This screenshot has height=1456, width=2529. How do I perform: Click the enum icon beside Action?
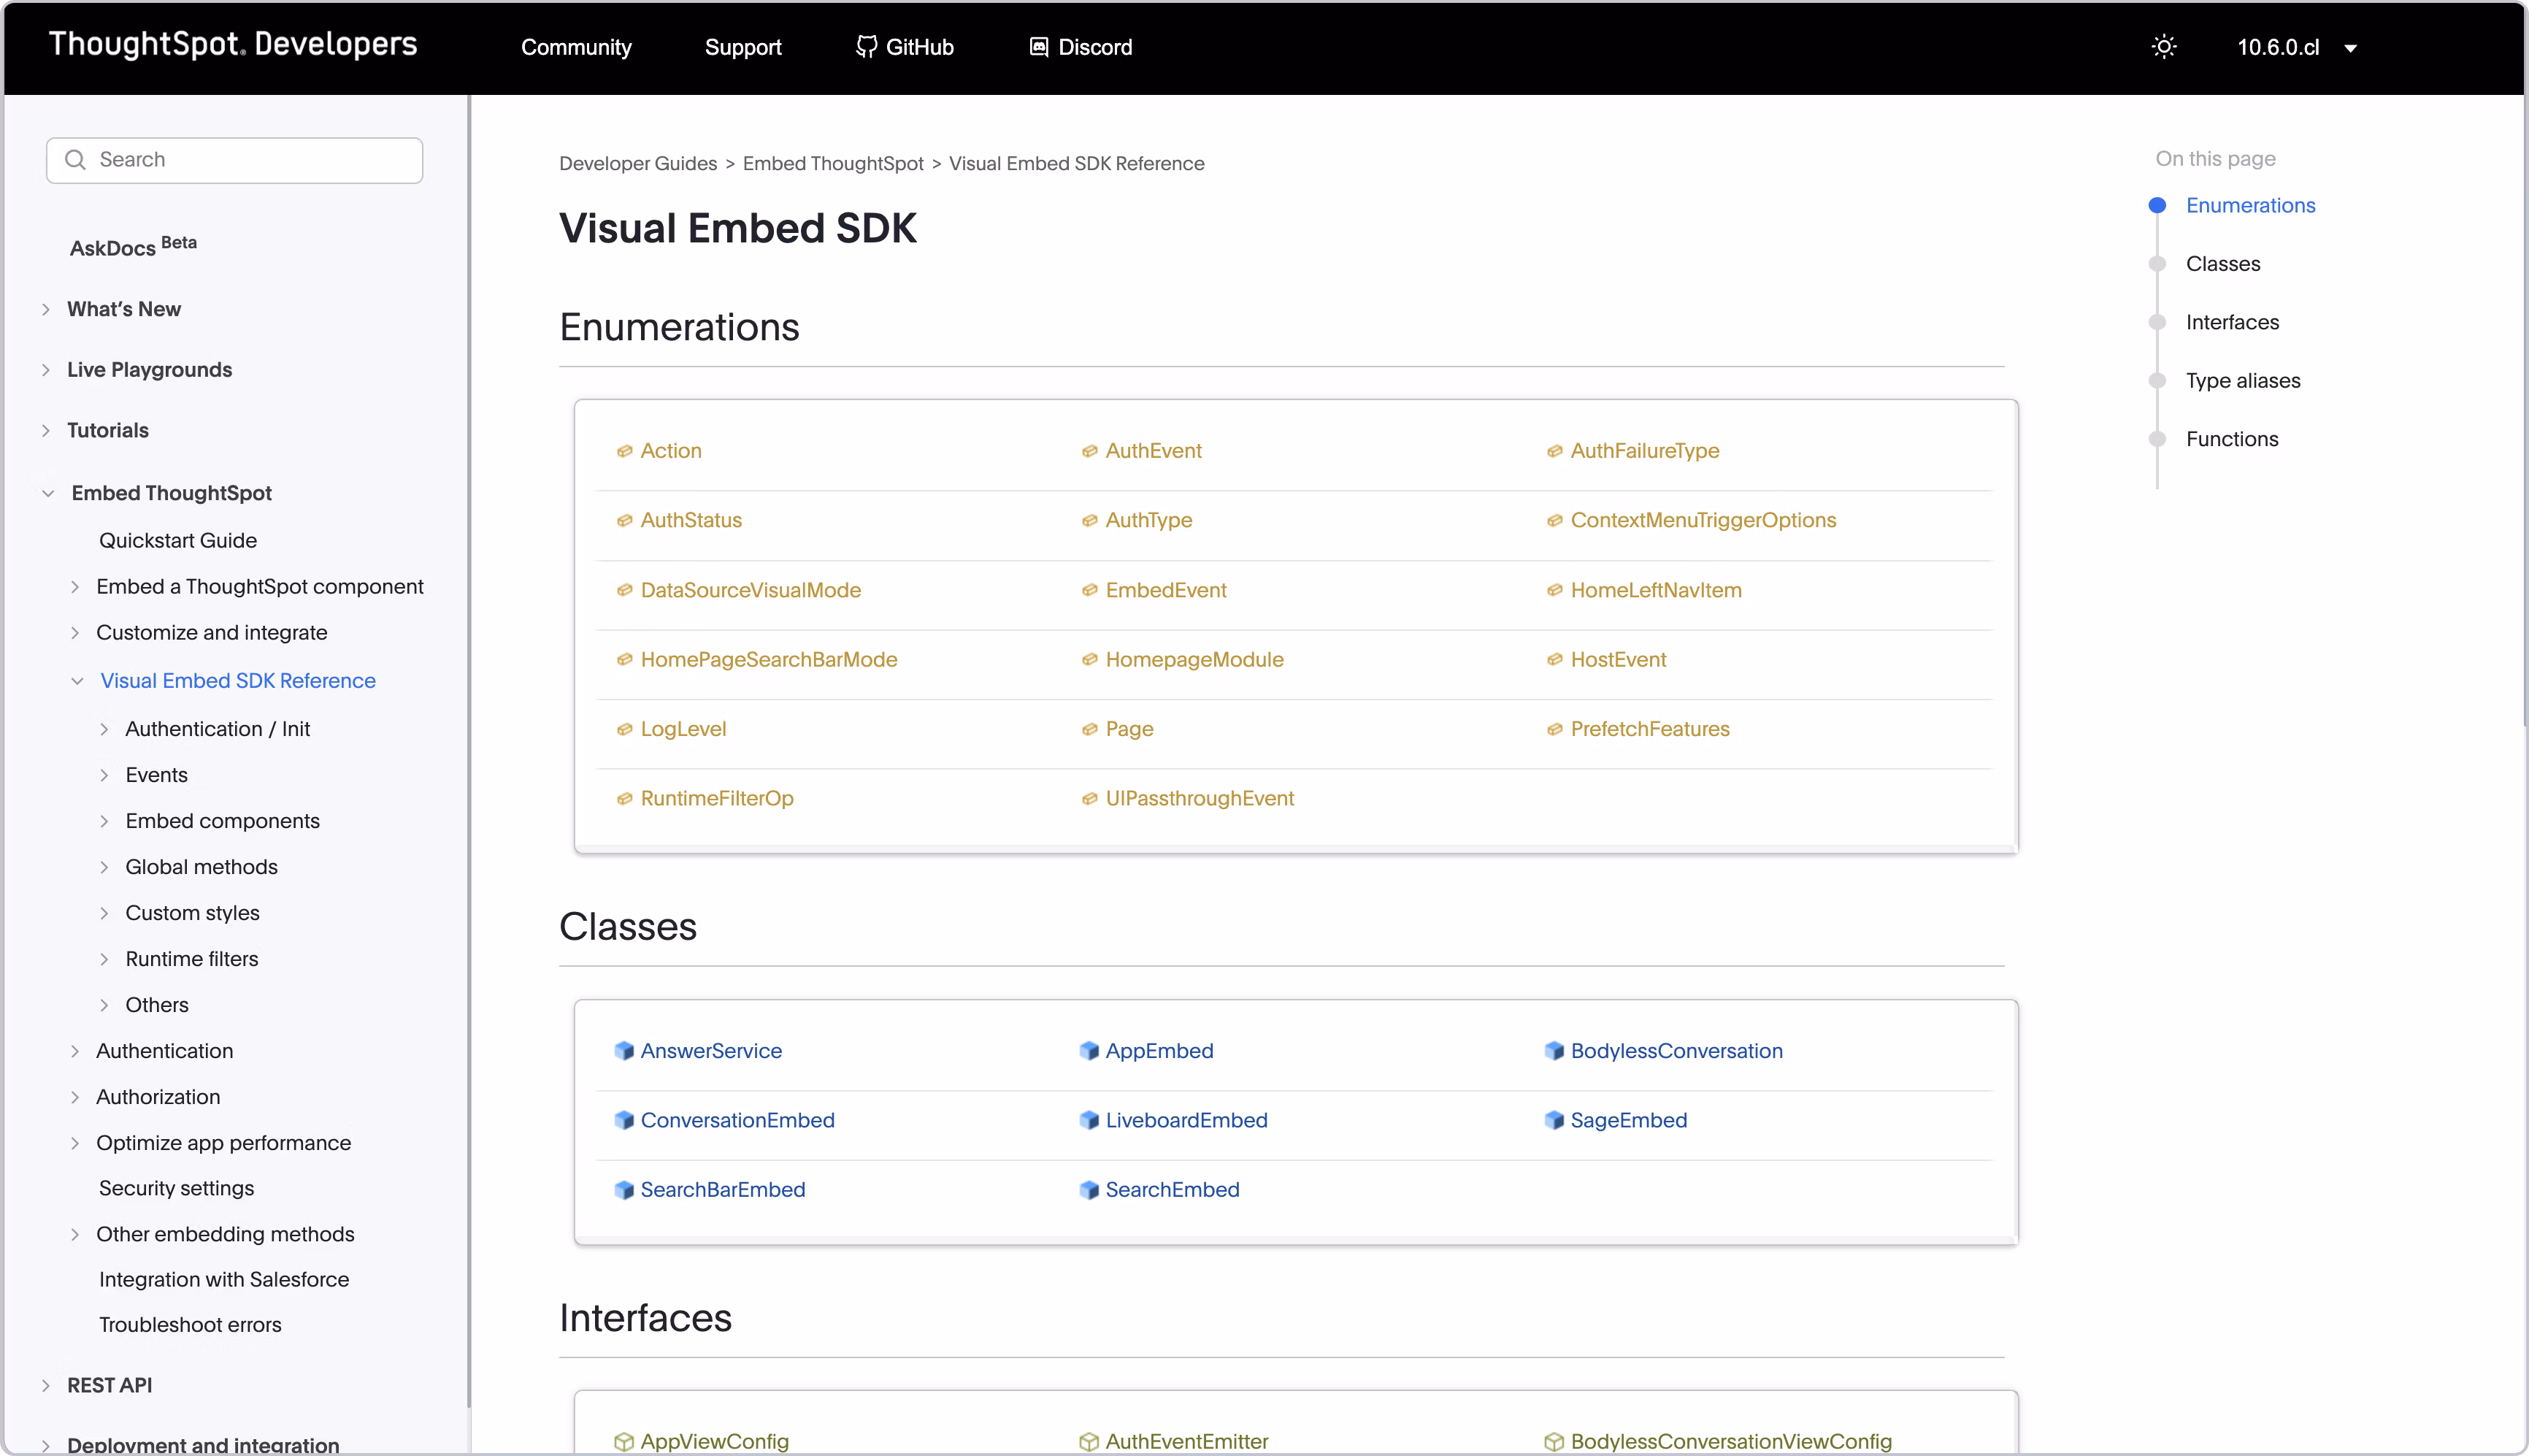coord(623,451)
